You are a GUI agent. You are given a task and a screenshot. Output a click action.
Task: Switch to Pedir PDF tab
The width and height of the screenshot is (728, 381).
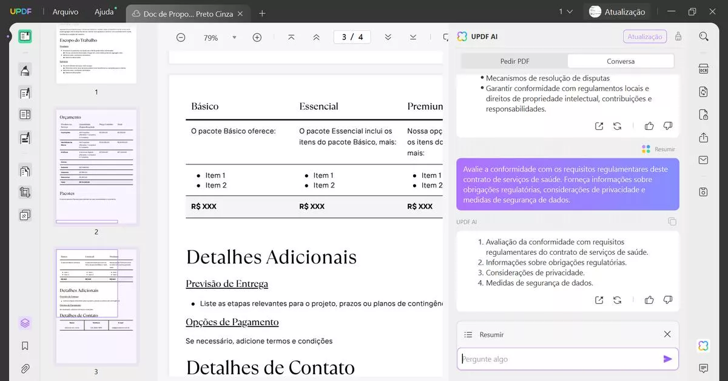514,61
